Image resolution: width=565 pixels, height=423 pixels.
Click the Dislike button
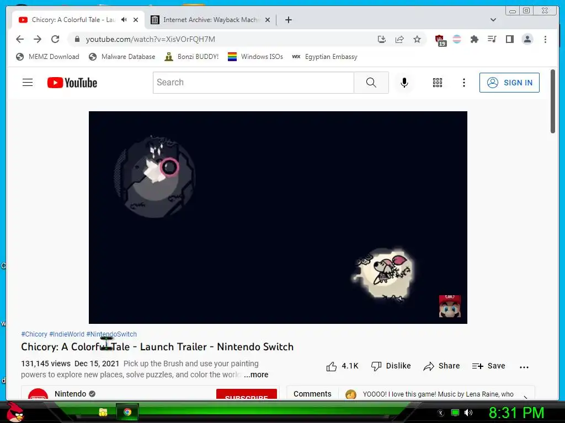[391, 366]
